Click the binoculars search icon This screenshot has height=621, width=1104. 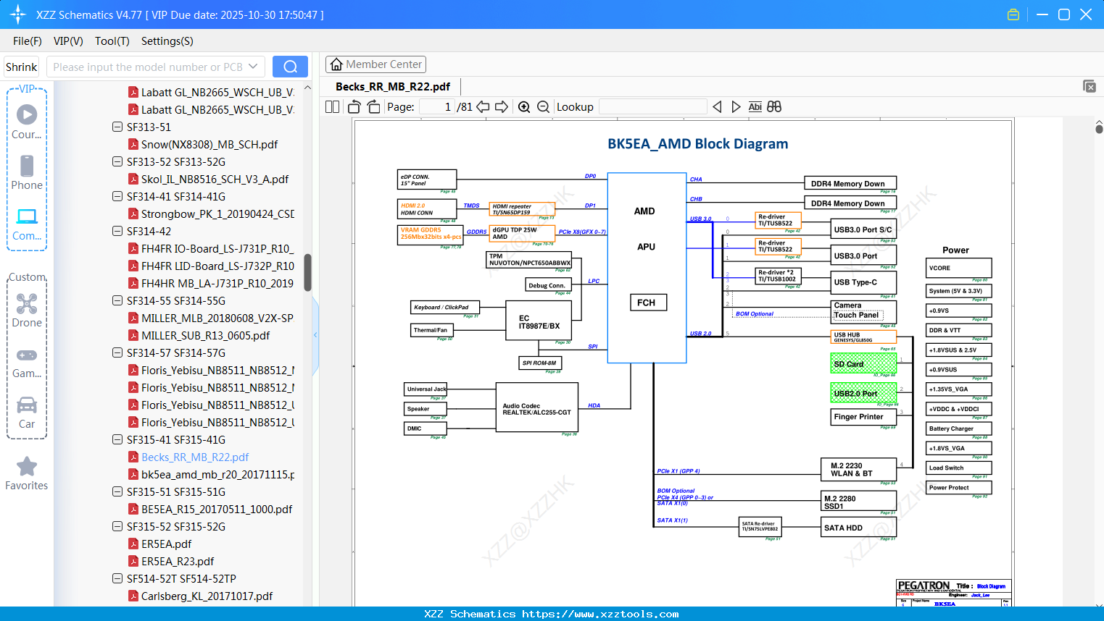point(774,107)
